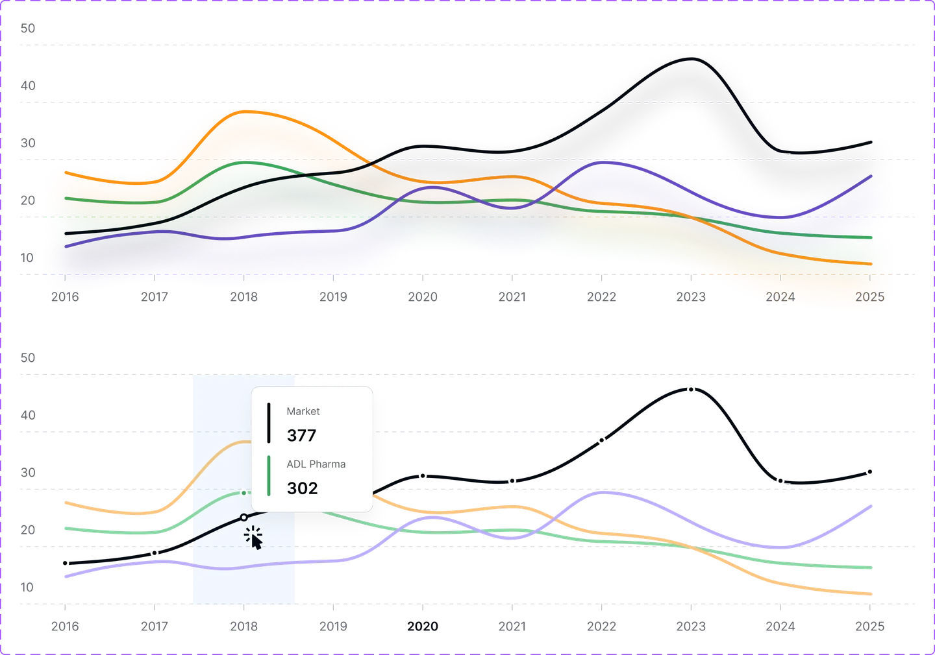Select the "2025" axis label in the lower chart
The image size is (935, 655).
[870, 626]
